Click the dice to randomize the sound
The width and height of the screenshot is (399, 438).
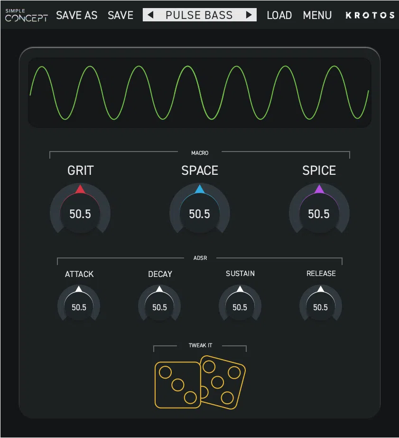[199, 382]
